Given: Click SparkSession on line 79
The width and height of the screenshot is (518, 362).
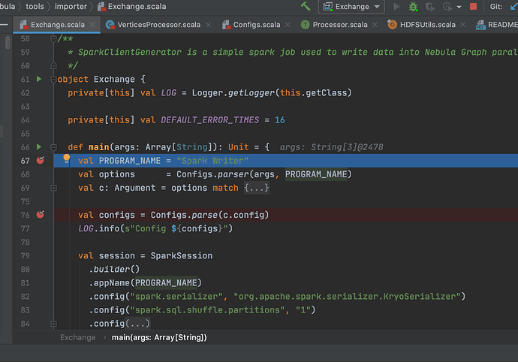Looking at the screenshot, I should 182,256.
